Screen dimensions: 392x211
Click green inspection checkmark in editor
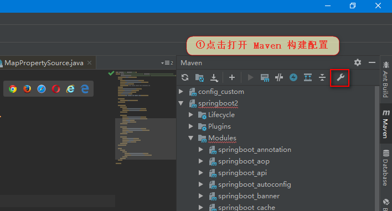tap(111, 73)
